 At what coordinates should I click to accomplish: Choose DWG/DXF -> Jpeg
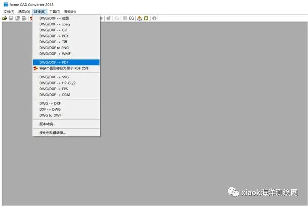click(66, 24)
